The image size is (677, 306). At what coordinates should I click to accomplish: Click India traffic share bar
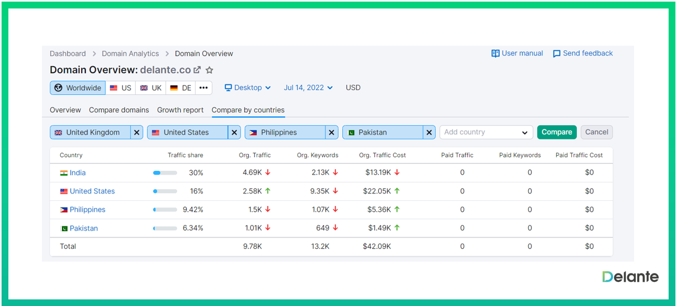pyautogui.click(x=165, y=173)
